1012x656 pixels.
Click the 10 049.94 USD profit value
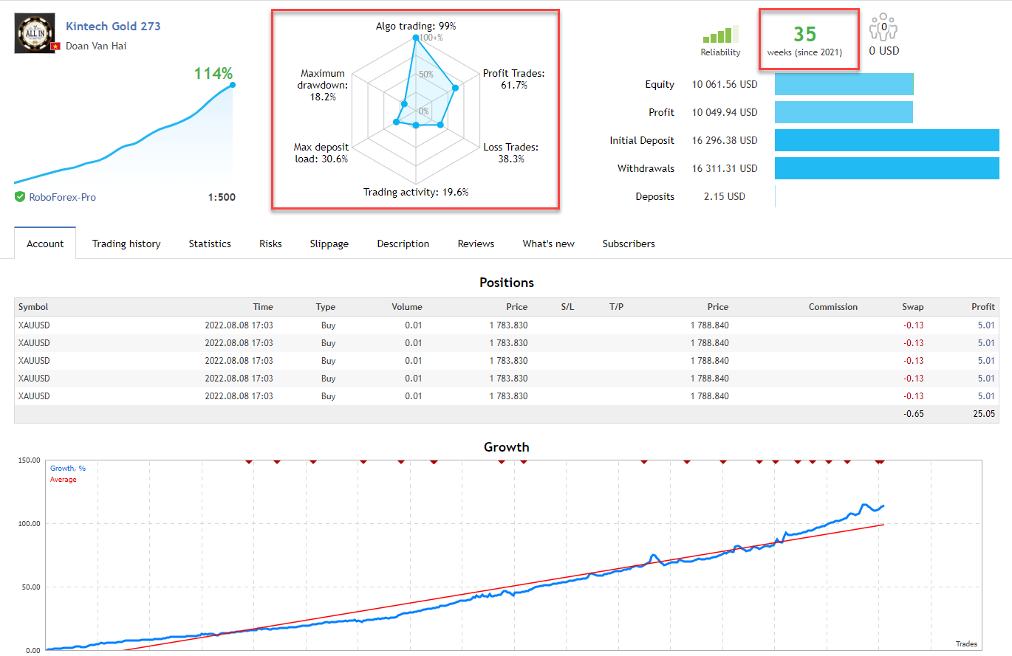click(725, 112)
